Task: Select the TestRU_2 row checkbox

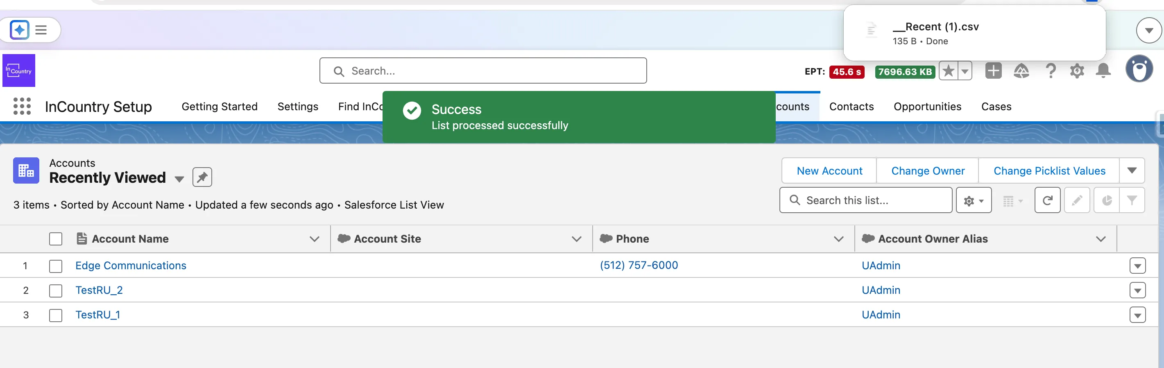Action: pos(56,290)
